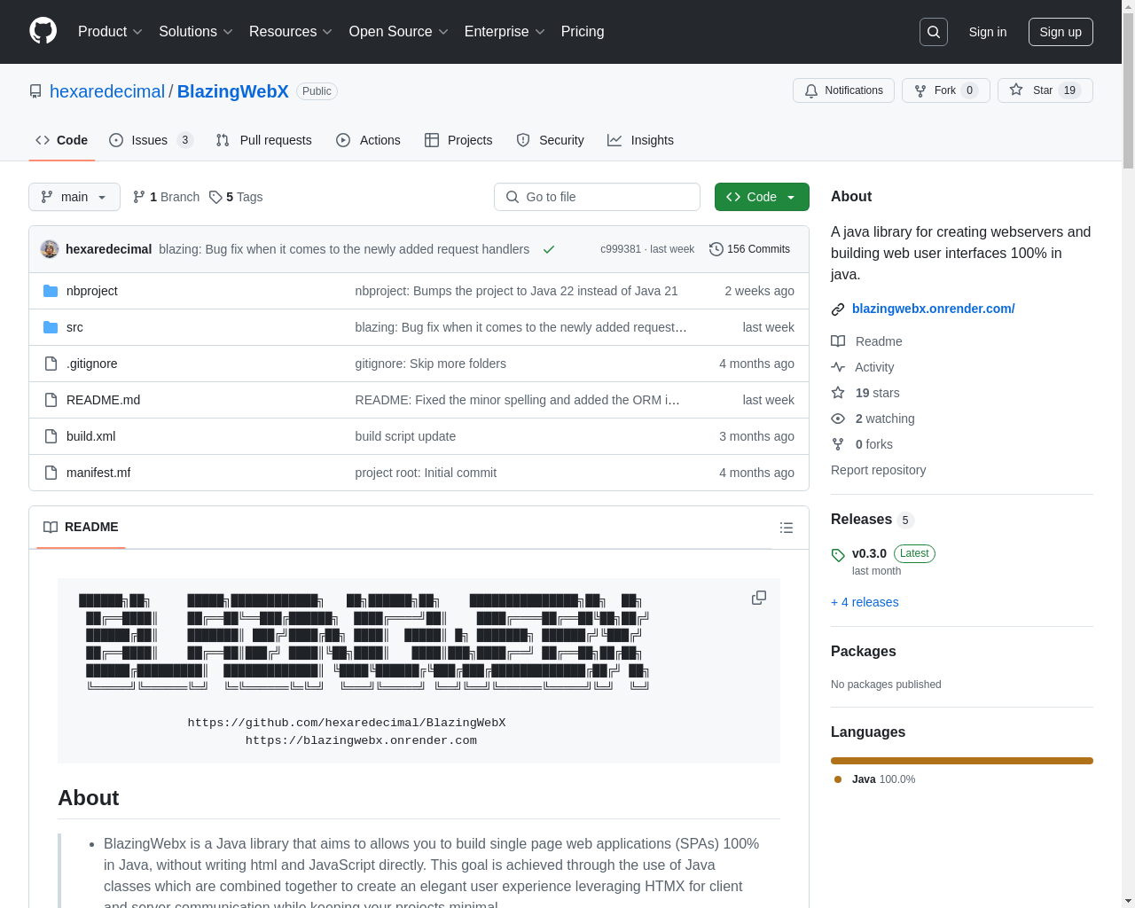Open the v0.3.0 release
The image size is (1135, 908).
pos(869,553)
